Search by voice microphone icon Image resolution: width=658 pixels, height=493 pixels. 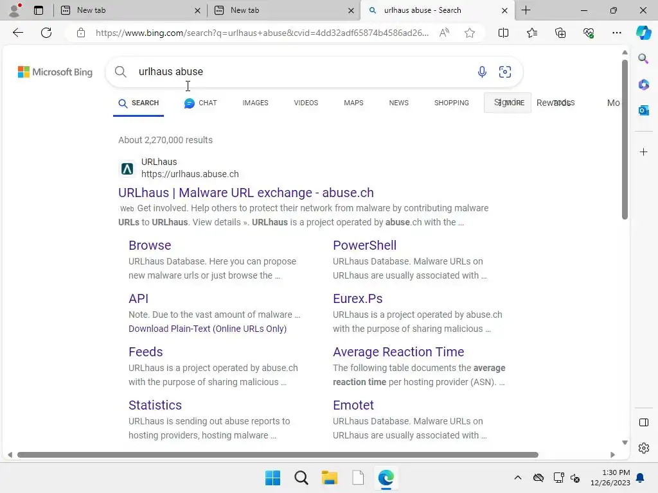click(x=482, y=72)
